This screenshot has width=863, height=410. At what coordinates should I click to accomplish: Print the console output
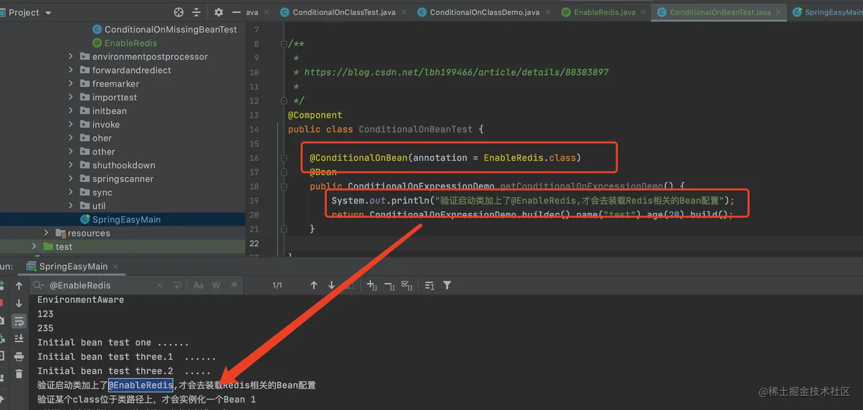pyautogui.click(x=19, y=357)
